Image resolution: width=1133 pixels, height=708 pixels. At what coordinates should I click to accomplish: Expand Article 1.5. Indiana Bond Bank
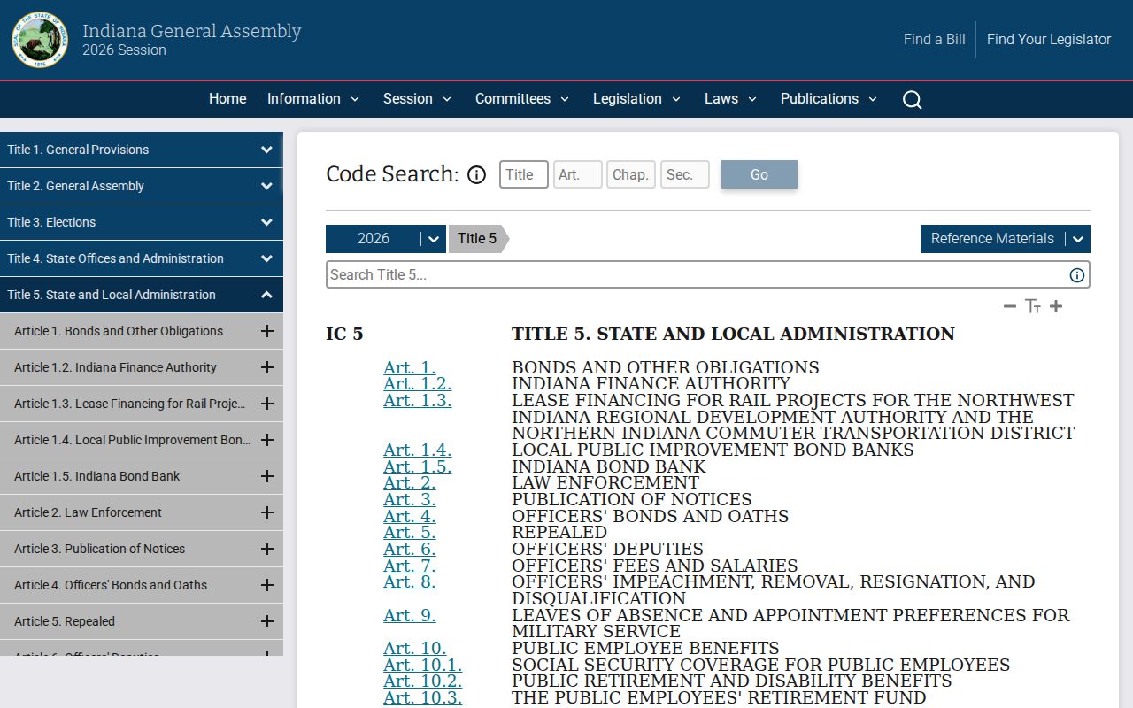tap(266, 476)
